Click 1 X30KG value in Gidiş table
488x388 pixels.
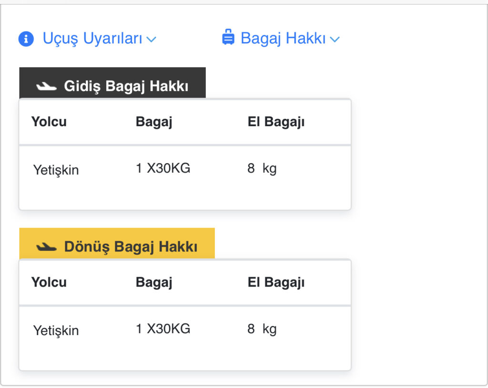tap(163, 168)
